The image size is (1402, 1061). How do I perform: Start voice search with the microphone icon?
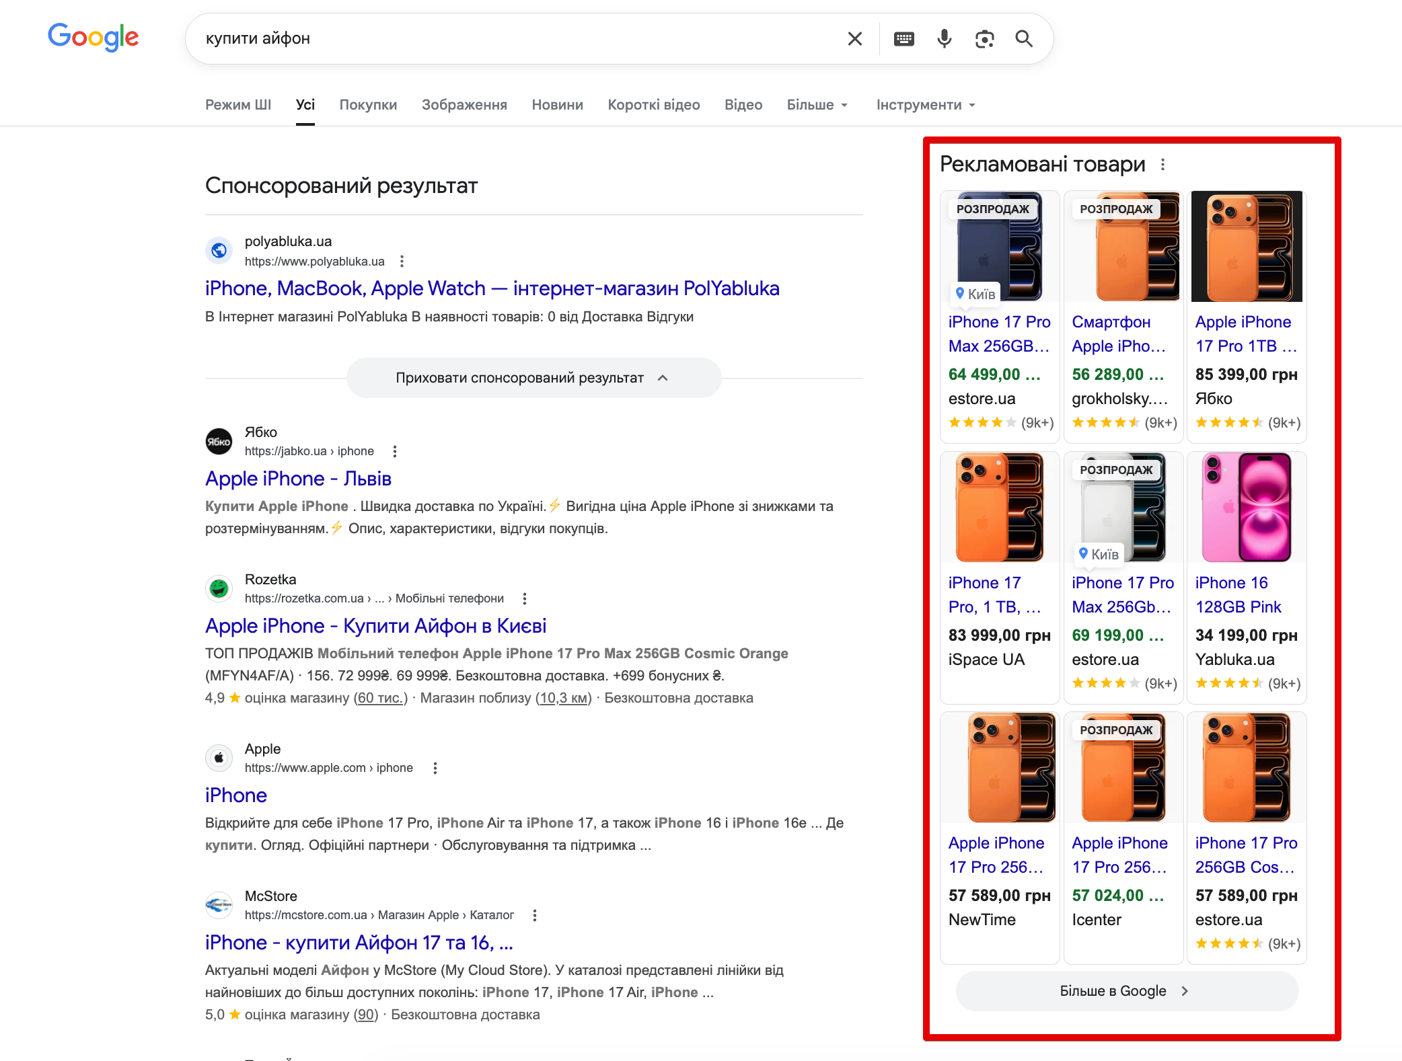point(944,39)
